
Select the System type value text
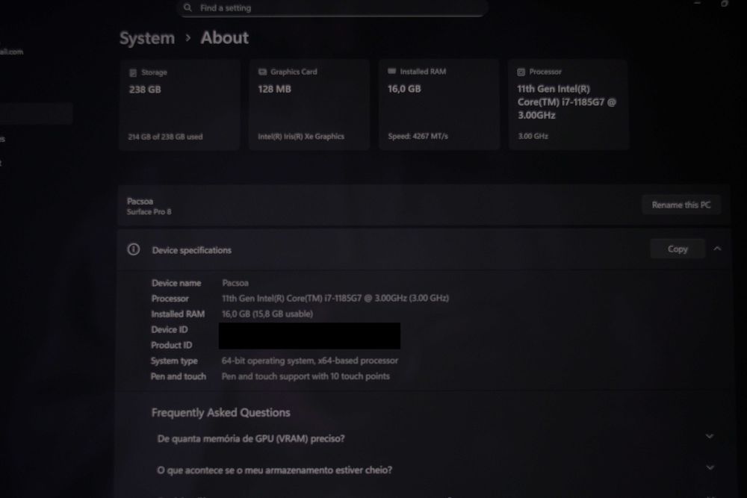310,361
